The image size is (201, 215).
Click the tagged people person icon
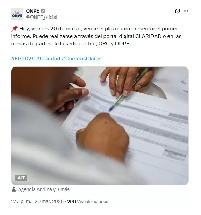click(x=14, y=189)
